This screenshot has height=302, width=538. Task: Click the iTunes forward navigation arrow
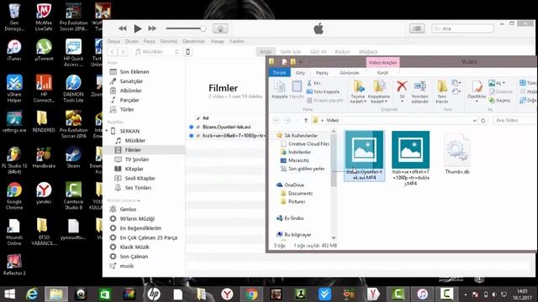coord(123,52)
